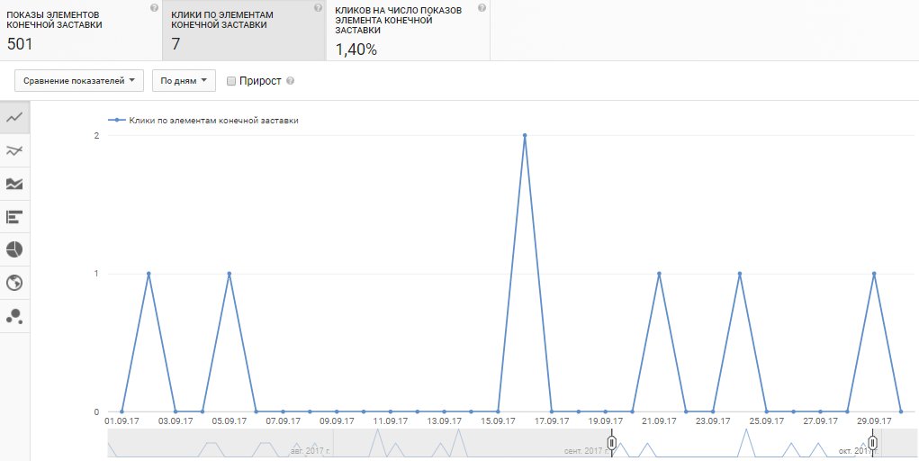Click the right range slider handle
This screenshot has height=461, width=919.
(x=872, y=443)
